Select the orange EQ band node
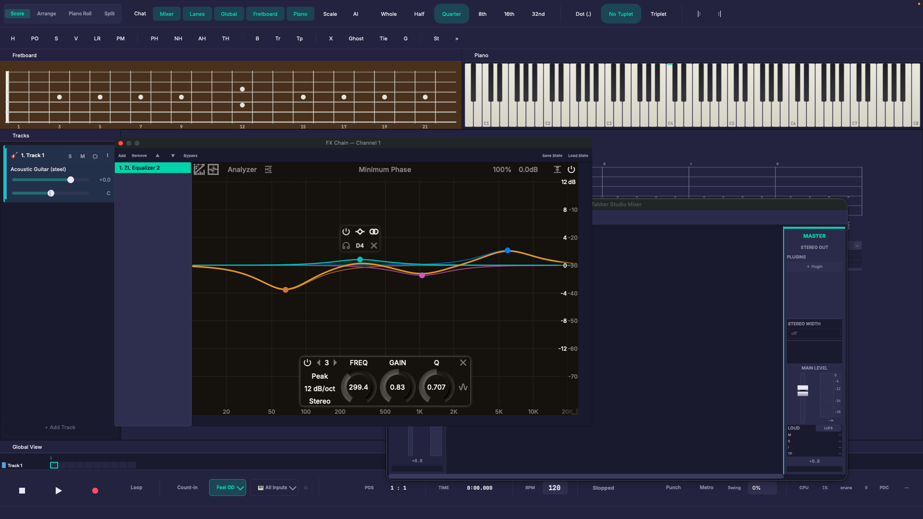923x519 pixels. pos(286,290)
